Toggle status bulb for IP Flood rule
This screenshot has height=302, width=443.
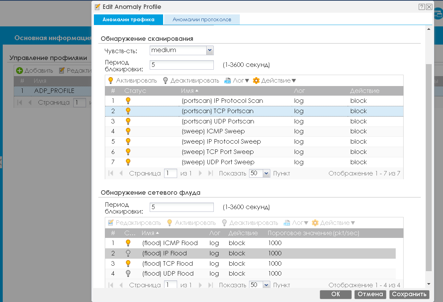[128, 253]
